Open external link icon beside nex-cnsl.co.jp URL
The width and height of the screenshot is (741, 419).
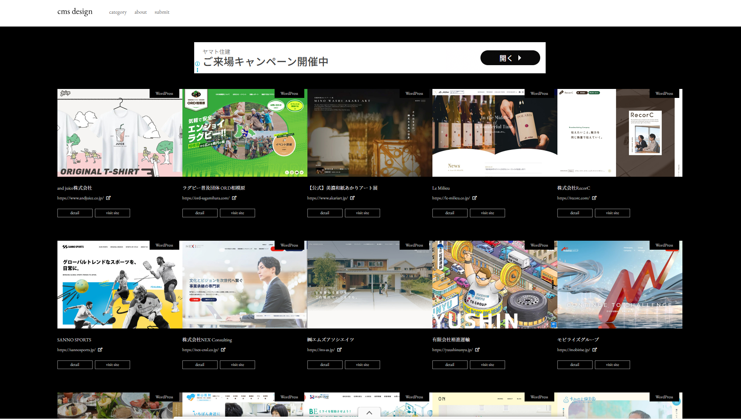click(x=223, y=350)
